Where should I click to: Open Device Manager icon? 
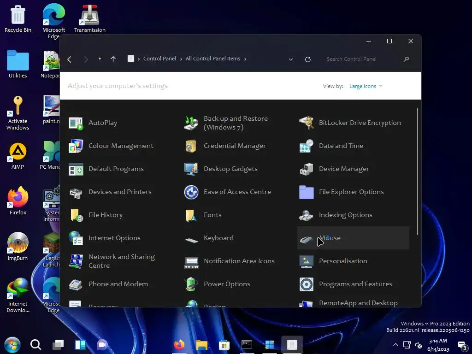tap(307, 169)
